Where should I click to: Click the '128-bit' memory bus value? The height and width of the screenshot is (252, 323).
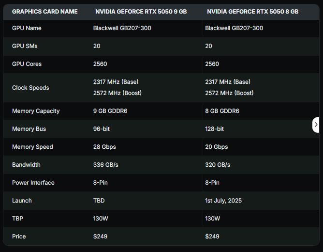point(214,129)
